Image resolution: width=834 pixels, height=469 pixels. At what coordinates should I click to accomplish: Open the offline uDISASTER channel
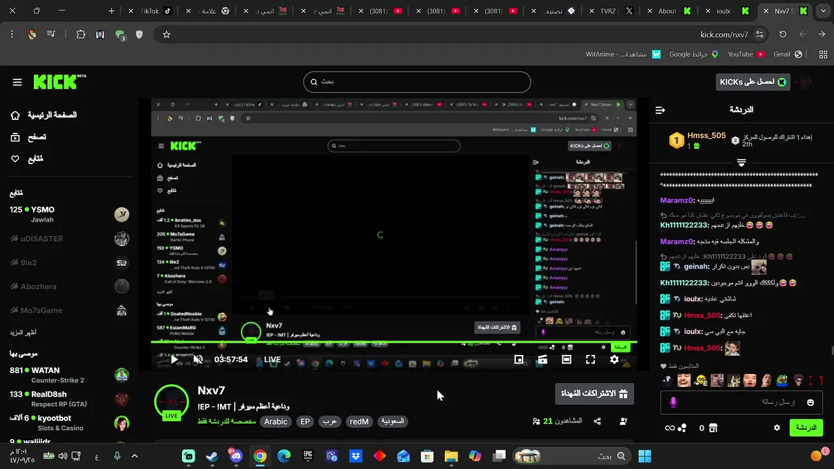tap(69, 238)
